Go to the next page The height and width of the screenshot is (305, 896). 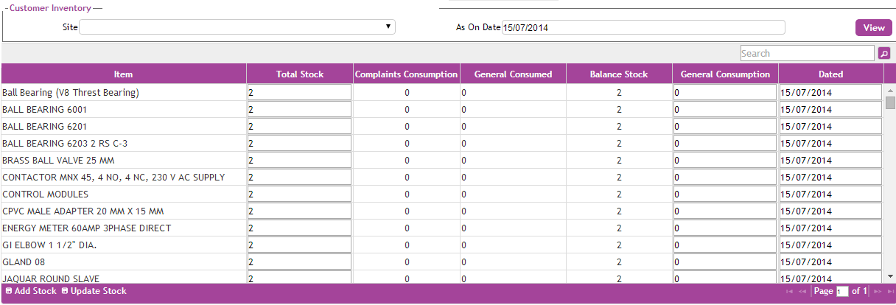[878, 292]
